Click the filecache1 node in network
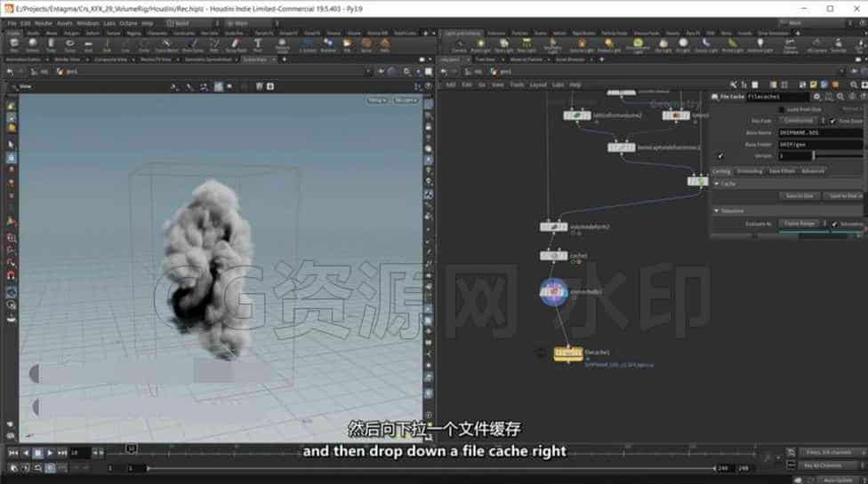The width and height of the screenshot is (868, 484). click(568, 353)
